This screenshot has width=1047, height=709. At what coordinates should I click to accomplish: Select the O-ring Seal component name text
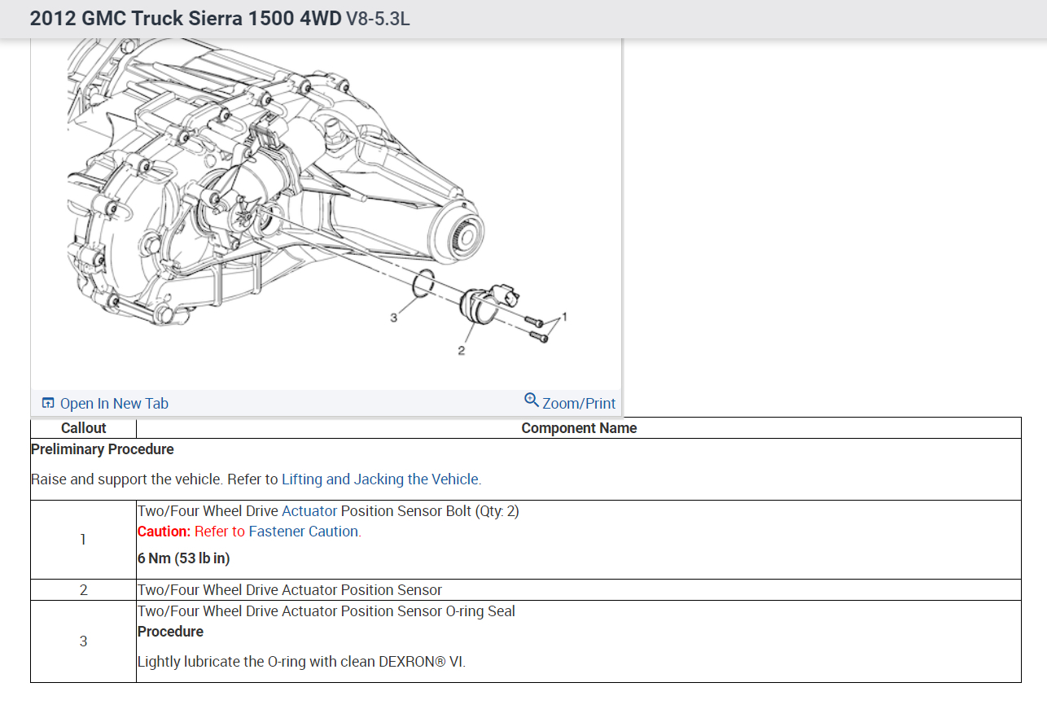pos(326,611)
